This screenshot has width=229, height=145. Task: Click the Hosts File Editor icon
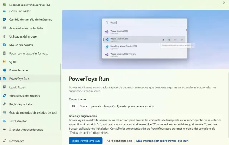[x=4, y=11]
